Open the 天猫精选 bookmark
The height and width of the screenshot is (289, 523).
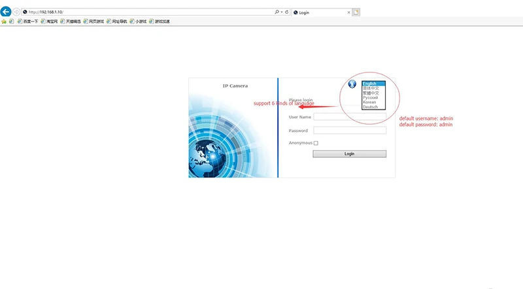pyautogui.click(x=71, y=22)
